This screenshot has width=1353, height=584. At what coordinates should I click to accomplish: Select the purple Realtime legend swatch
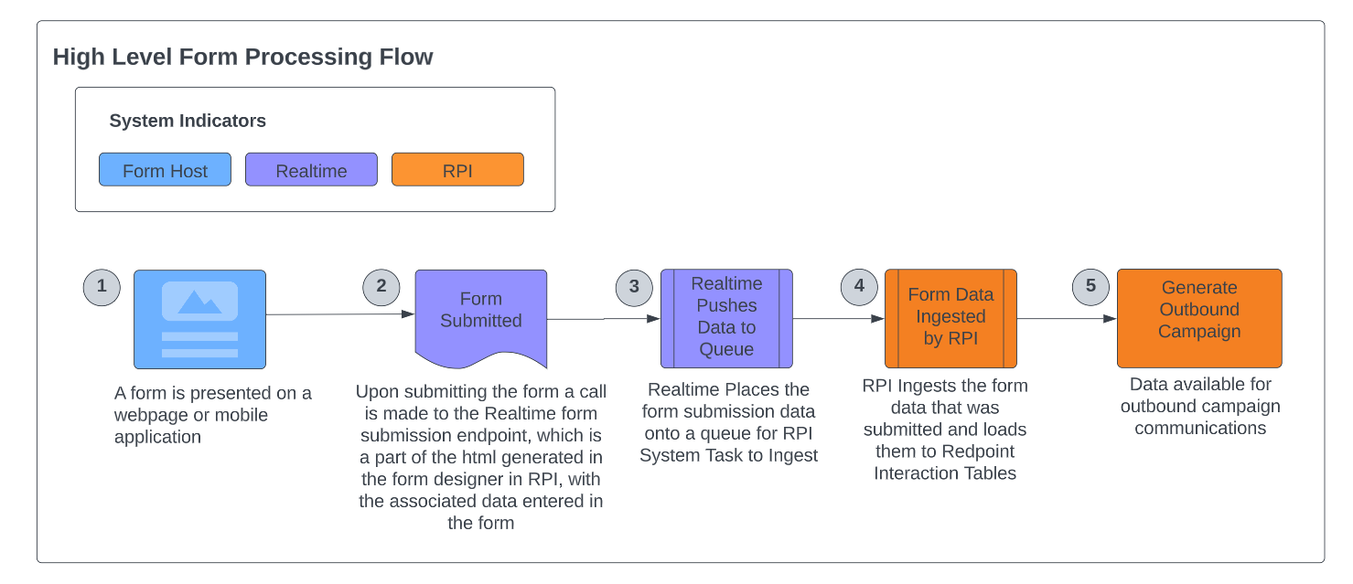pos(311,170)
